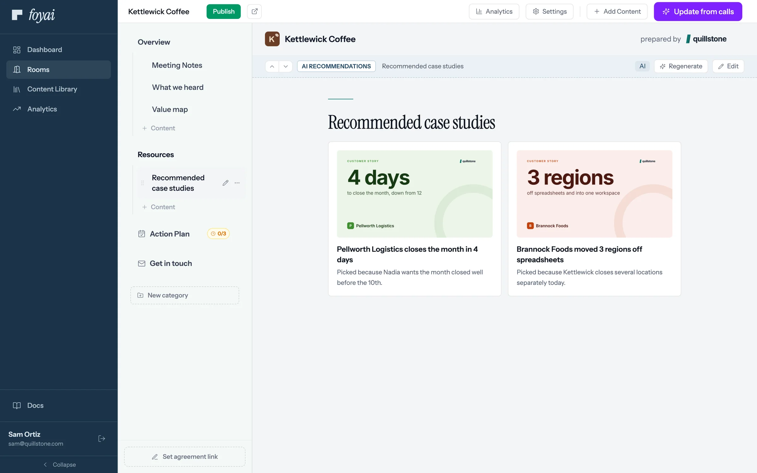Open Docs

click(59, 406)
